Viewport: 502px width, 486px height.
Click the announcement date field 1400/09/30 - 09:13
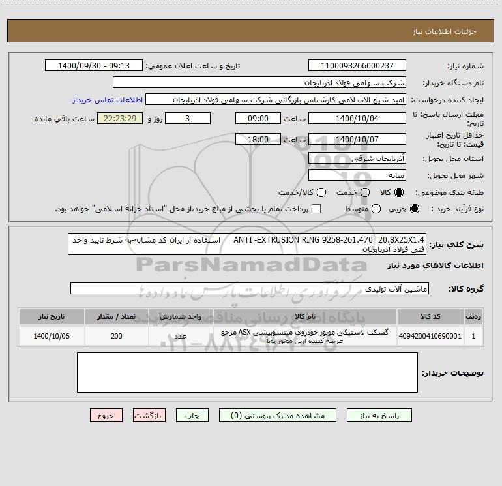click(94, 65)
